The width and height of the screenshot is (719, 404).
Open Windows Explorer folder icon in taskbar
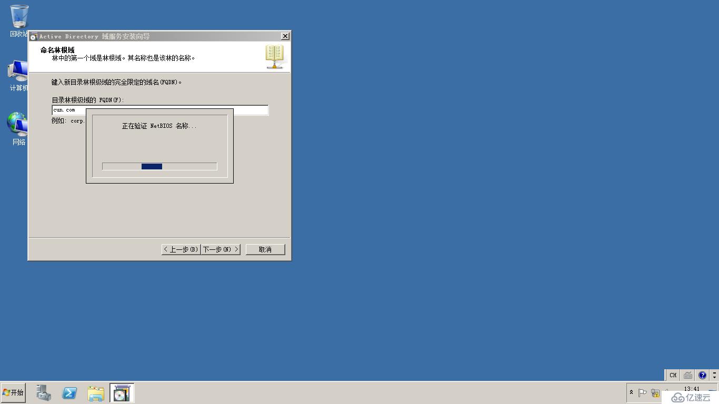(96, 393)
